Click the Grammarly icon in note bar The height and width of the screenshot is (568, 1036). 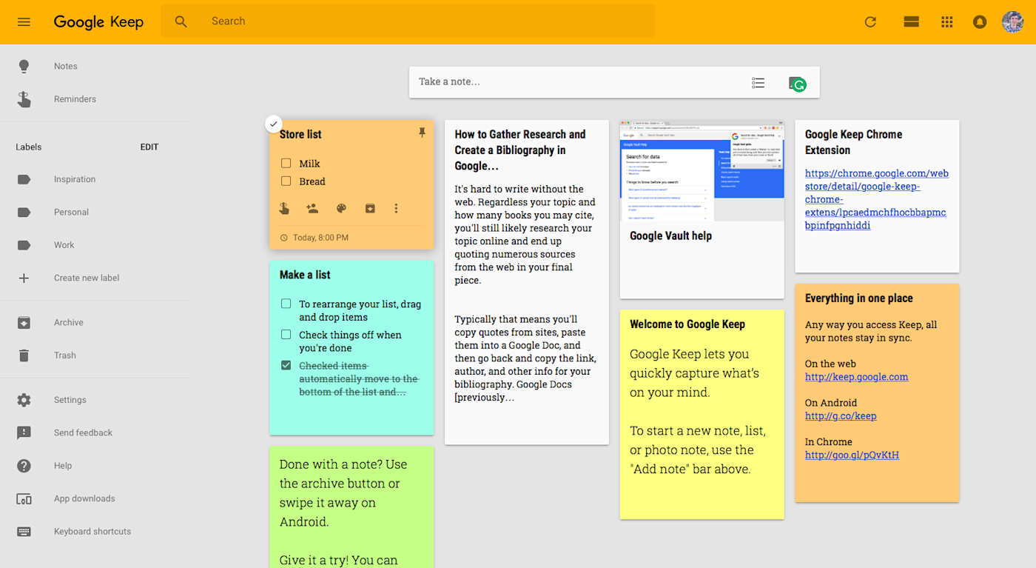click(x=797, y=84)
